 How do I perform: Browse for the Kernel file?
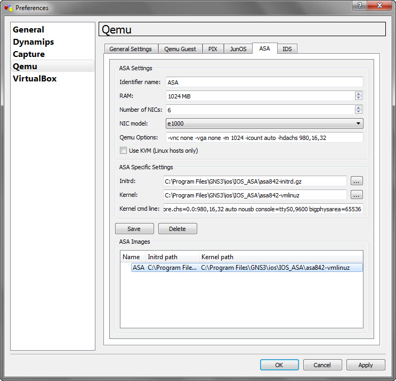pyautogui.click(x=357, y=195)
